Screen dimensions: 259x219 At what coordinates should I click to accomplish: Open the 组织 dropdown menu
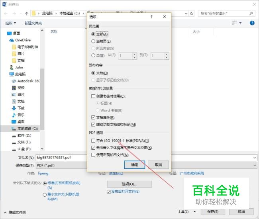point(11,23)
